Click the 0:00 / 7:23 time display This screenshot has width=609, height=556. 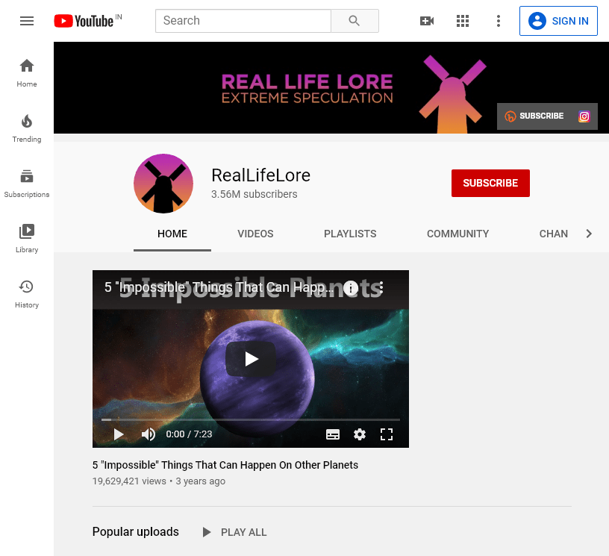[189, 434]
